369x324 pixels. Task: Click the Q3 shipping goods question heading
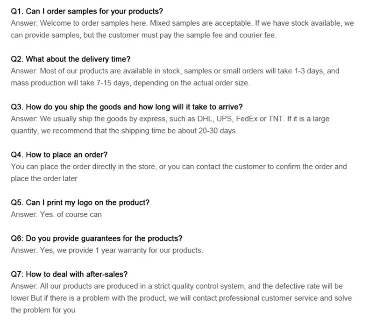pos(127,107)
